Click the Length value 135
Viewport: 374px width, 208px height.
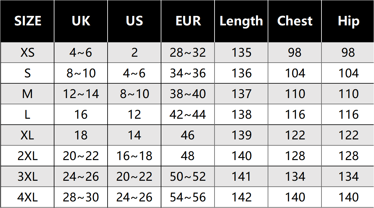click(241, 53)
